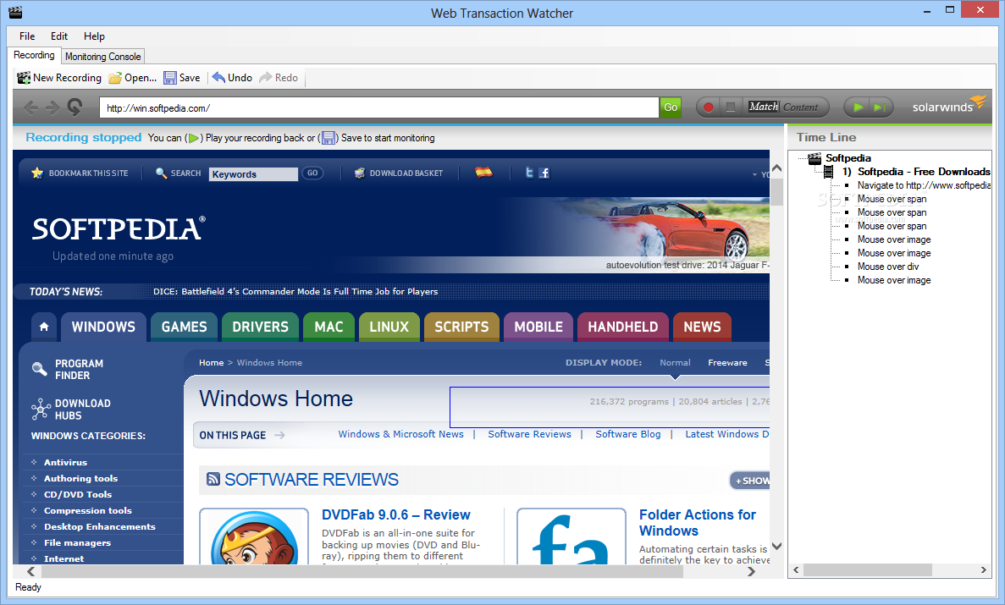The image size is (1005, 605).
Task: Refresh the embedded browser page
Action: (x=75, y=107)
